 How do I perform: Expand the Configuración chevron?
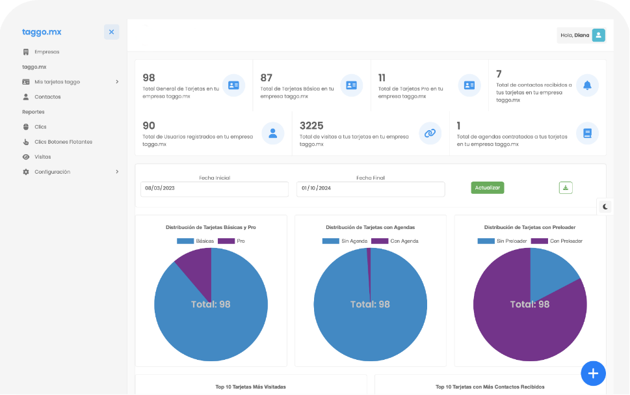(117, 172)
